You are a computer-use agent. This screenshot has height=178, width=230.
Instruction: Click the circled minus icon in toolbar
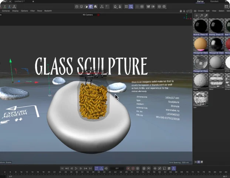[x=159, y=7]
